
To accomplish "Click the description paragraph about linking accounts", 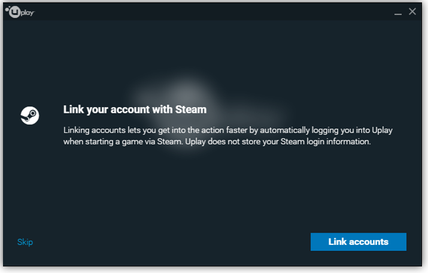I will [x=227, y=136].
